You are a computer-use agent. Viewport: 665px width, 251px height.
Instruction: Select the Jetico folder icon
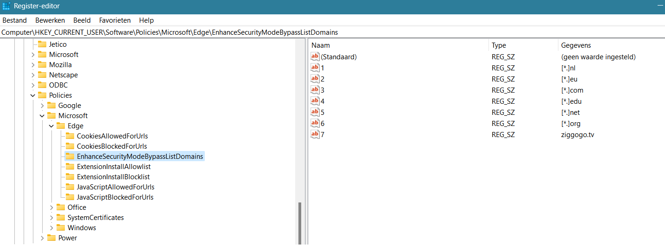[42, 44]
